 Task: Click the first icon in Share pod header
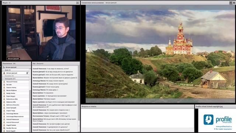click(x=231, y=3)
